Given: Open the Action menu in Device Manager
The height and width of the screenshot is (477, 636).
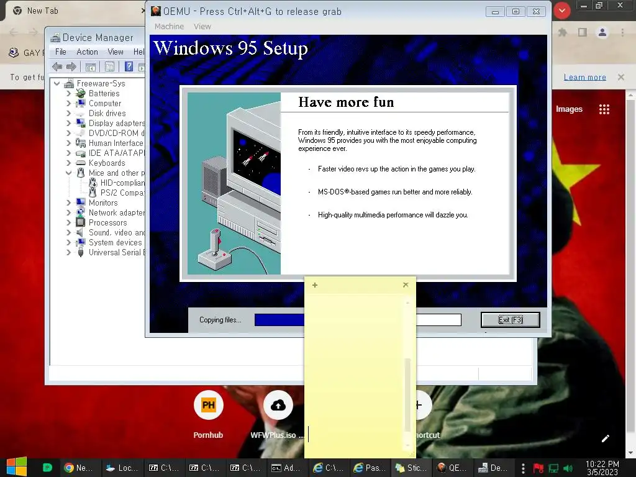Looking at the screenshot, I should click(87, 52).
